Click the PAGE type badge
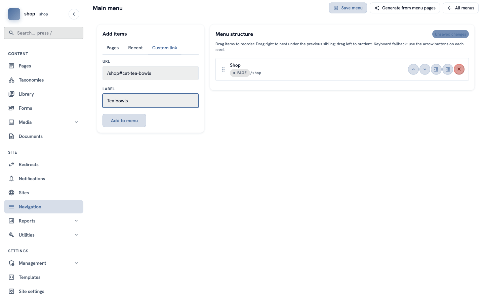484x302 pixels. pos(240,73)
